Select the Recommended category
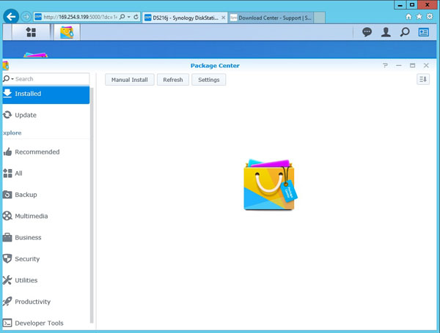440x333 pixels. coord(46,152)
